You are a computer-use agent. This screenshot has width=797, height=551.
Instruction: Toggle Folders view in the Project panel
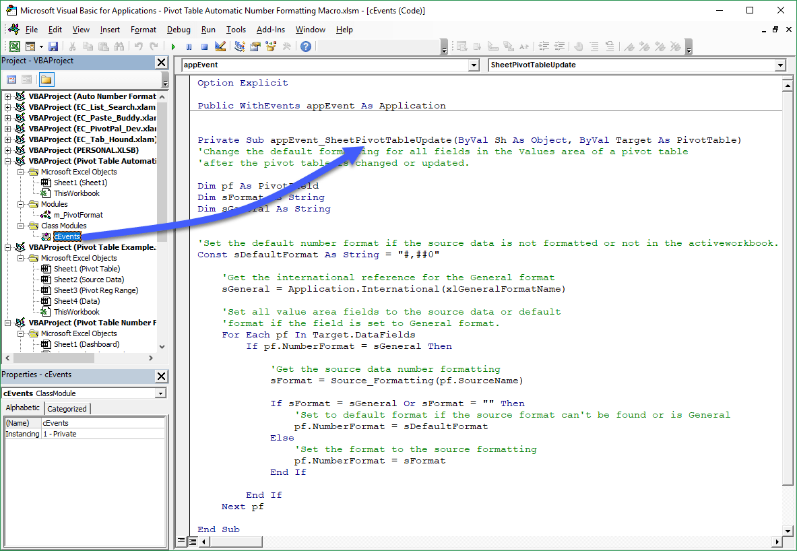click(x=46, y=79)
